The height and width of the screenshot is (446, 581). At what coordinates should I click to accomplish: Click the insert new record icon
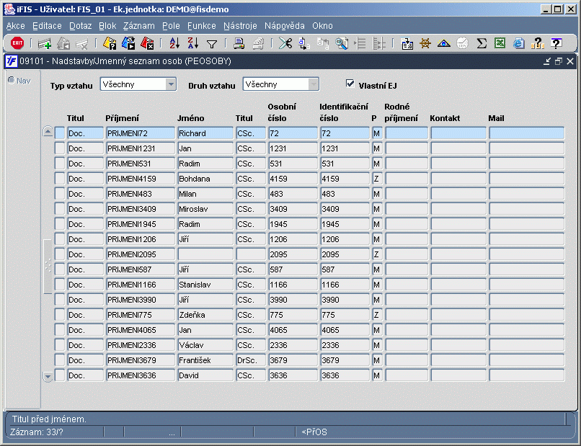[x=45, y=44]
